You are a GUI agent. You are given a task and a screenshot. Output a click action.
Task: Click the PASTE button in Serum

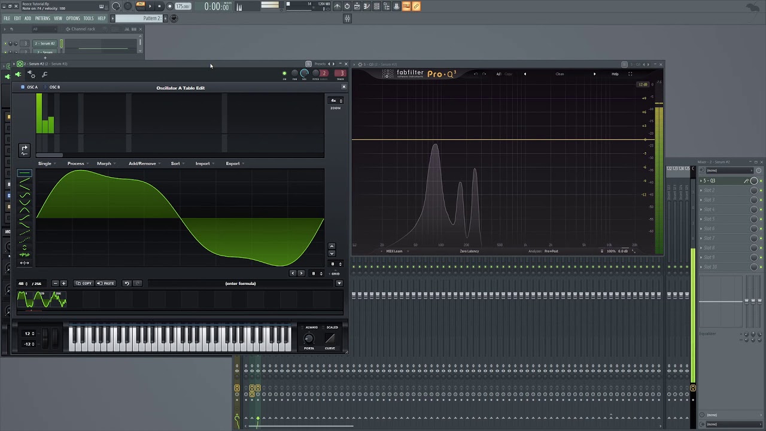coord(105,283)
